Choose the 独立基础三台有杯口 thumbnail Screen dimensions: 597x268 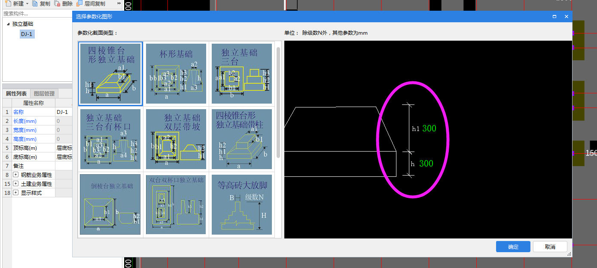pyautogui.click(x=110, y=139)
